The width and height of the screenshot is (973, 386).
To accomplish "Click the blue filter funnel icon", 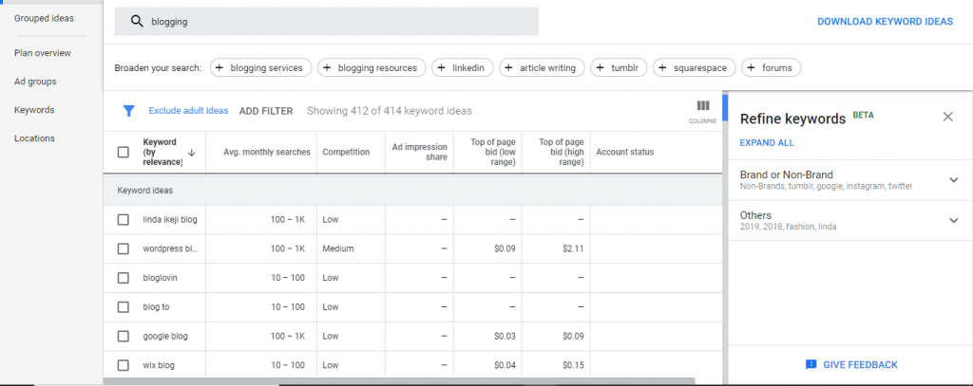I will point(128,110).
